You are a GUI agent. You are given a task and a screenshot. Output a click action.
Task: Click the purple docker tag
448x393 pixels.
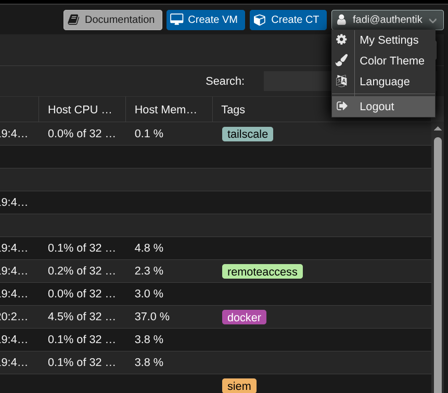[244, 317]
